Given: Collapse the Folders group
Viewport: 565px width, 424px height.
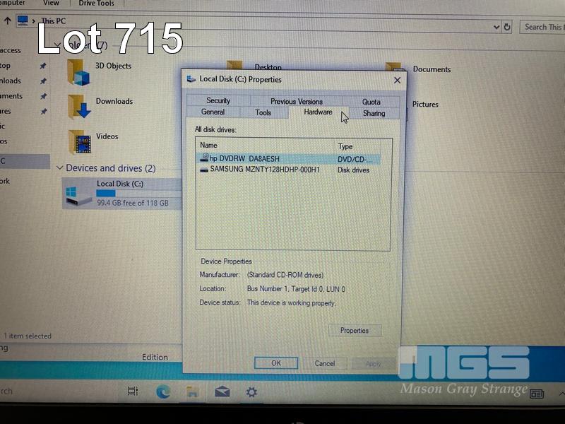Looking at the screenshot, I should tap(57, 45).
